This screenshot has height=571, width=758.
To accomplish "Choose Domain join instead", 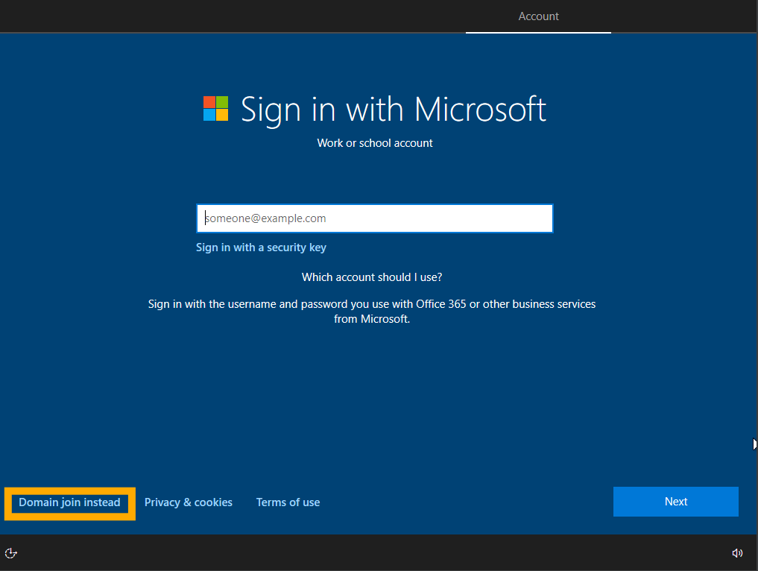I will [69, 503].
